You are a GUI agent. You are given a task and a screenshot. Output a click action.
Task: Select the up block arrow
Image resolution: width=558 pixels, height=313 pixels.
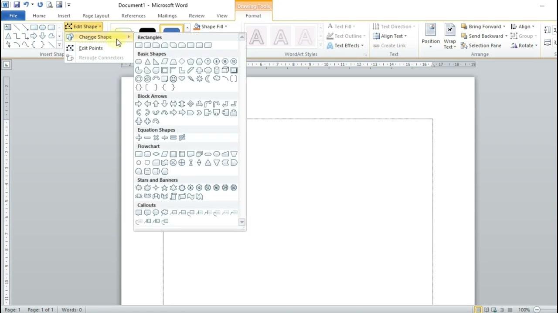point(156,104)
